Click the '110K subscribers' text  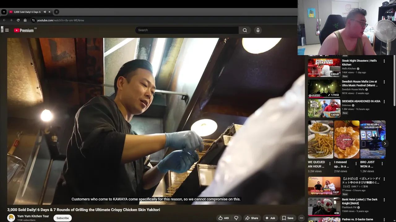(26, 220)
